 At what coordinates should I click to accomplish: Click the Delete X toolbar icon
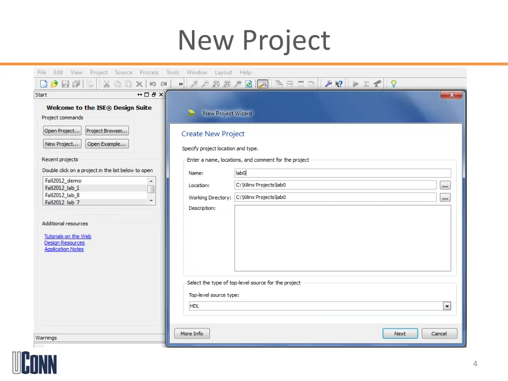click(x=139, y=84)
